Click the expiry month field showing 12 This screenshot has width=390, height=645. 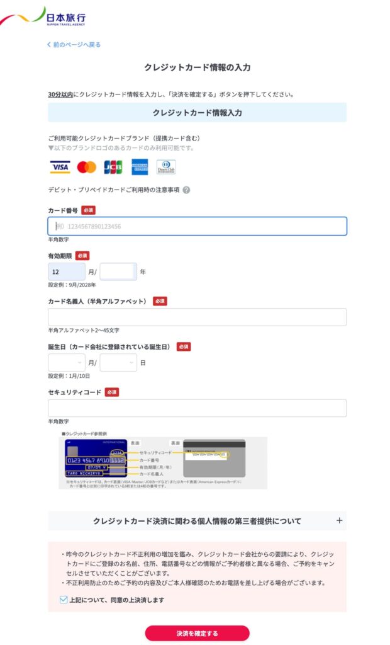tap(67, 272)
